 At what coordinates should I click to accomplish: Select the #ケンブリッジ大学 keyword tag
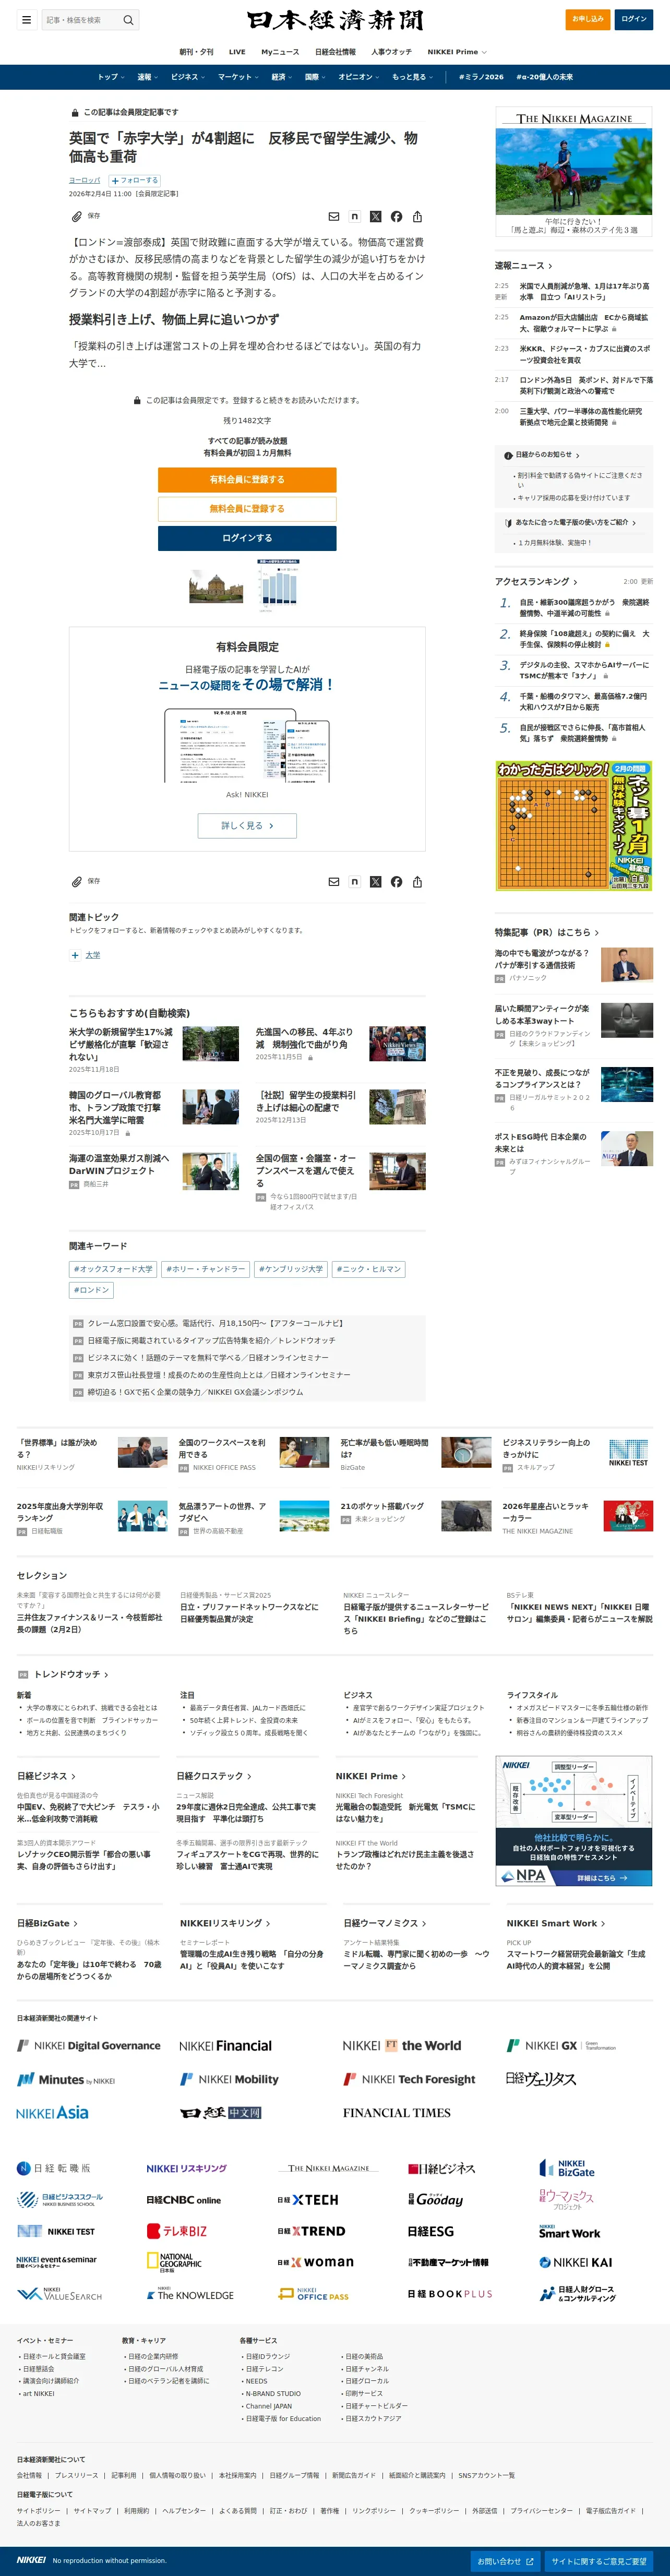(x=291, y=1269)
